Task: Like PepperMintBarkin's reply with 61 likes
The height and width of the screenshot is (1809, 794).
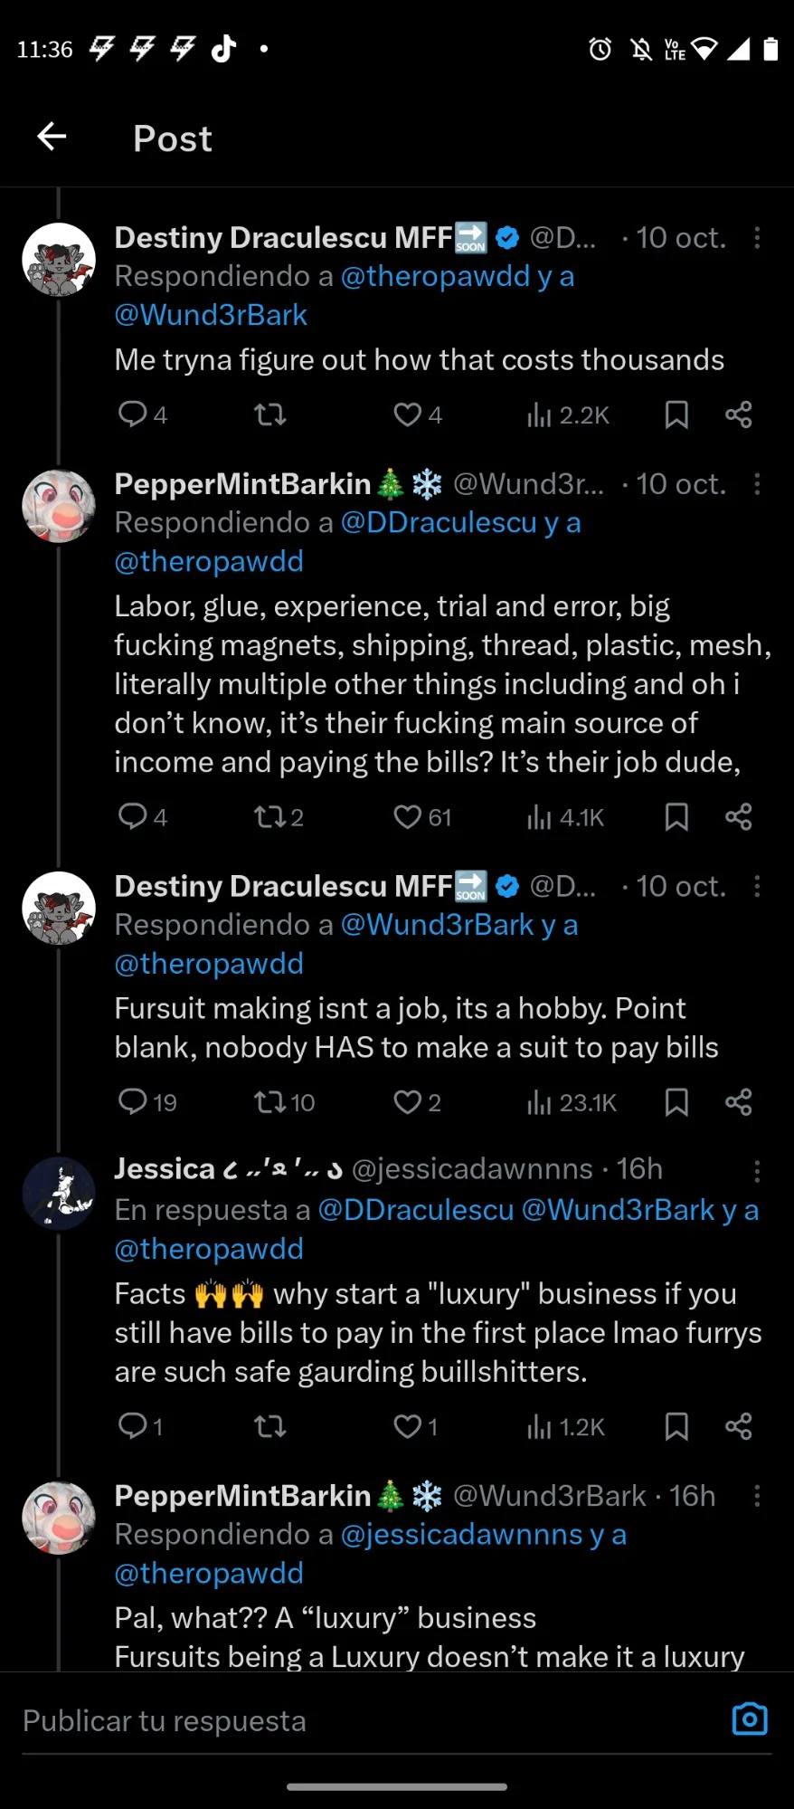Action: [408, 817]
